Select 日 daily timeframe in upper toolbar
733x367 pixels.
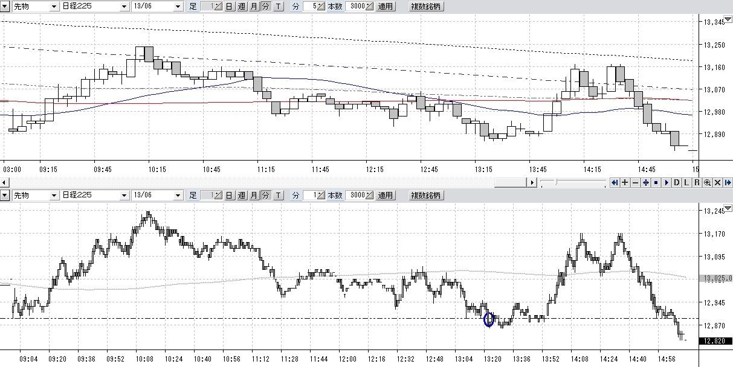pyautogui.click(x=230, y=7)
